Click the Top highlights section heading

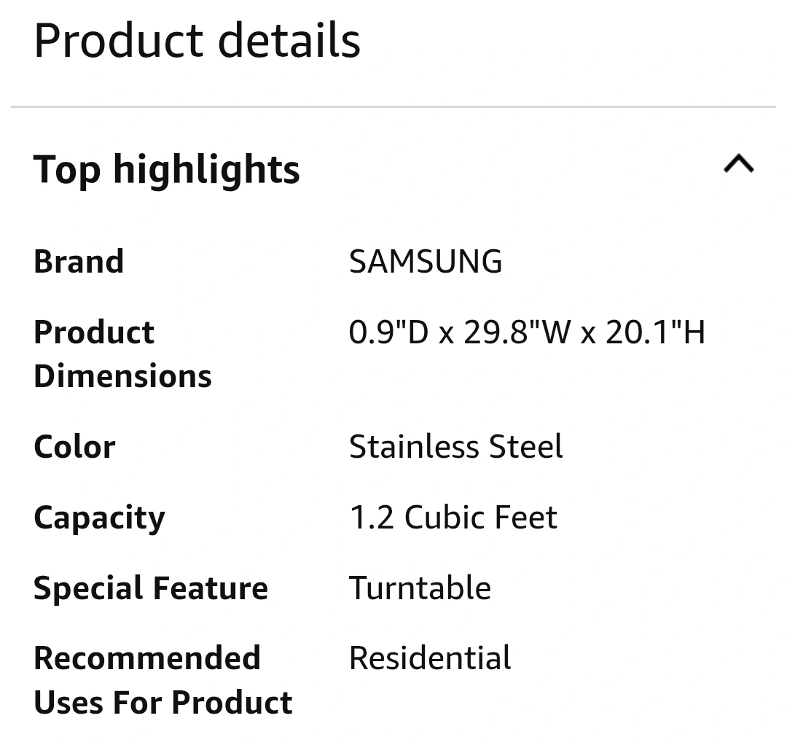(167, 171)
